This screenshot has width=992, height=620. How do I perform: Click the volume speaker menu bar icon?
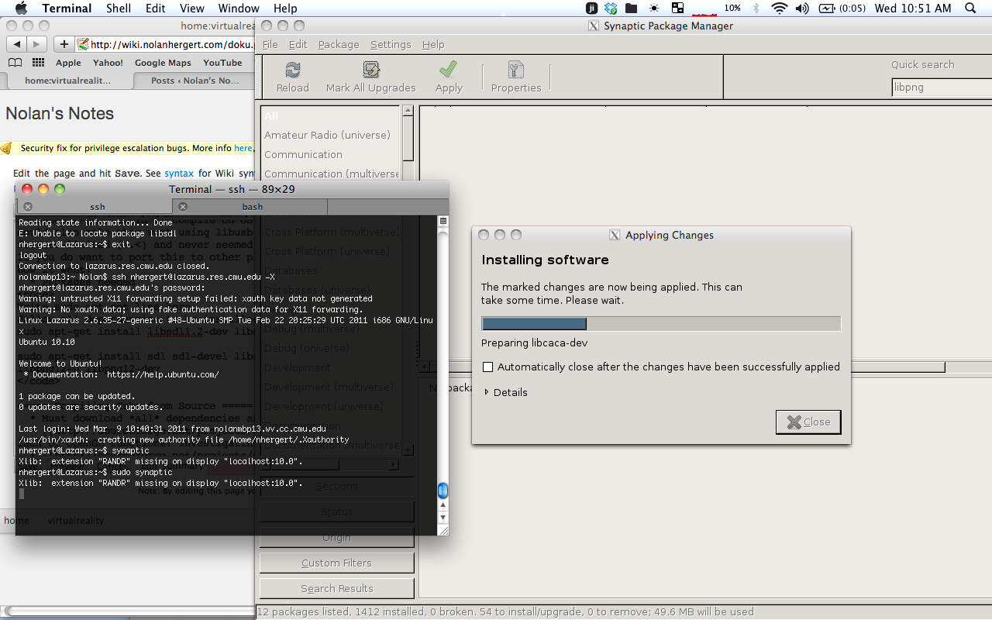tap(801, 8)
